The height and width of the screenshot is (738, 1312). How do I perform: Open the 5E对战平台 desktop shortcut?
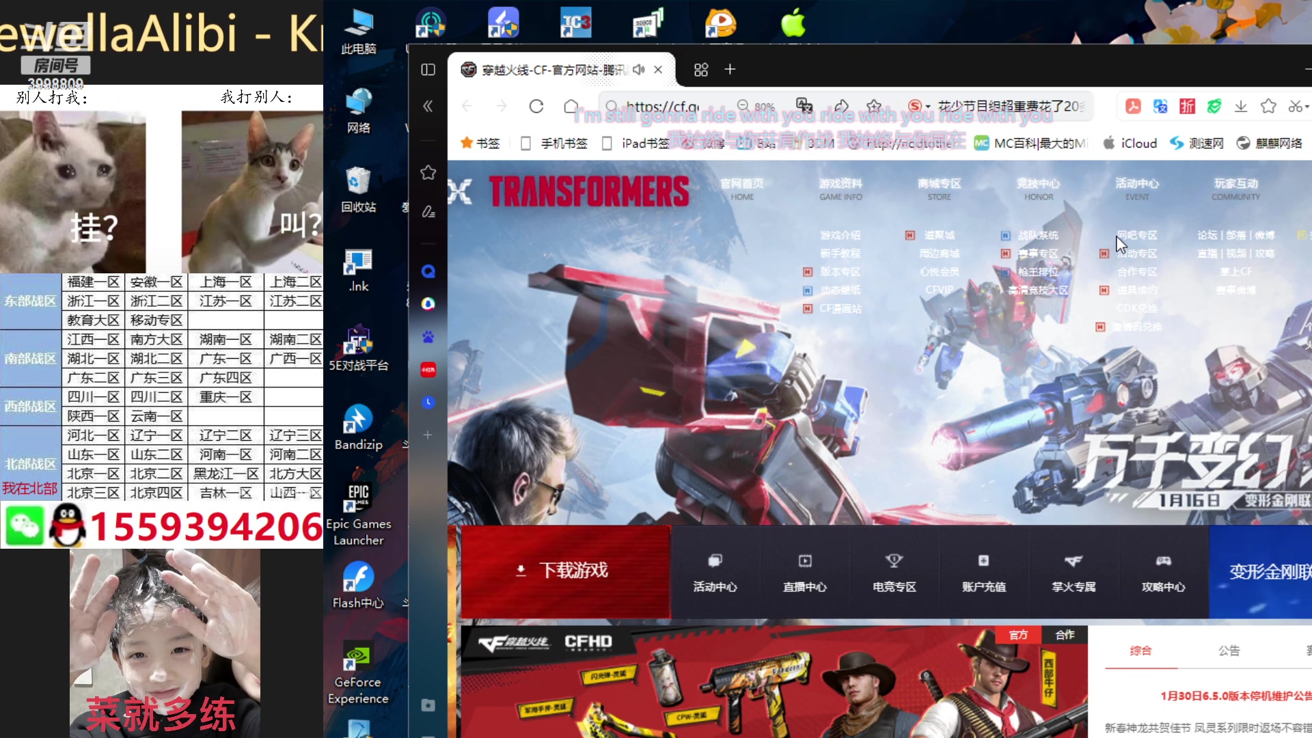pyautogui.click(x=358, y=348)
